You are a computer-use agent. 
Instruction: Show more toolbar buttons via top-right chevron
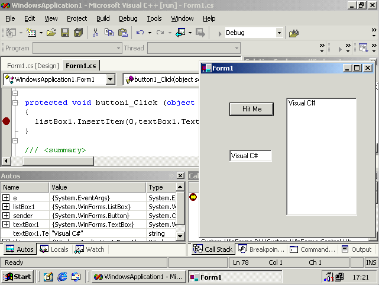[374, 33]
